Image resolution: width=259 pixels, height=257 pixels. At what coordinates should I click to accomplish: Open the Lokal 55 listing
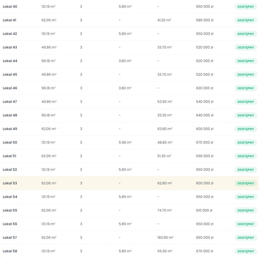pos(10,210)
